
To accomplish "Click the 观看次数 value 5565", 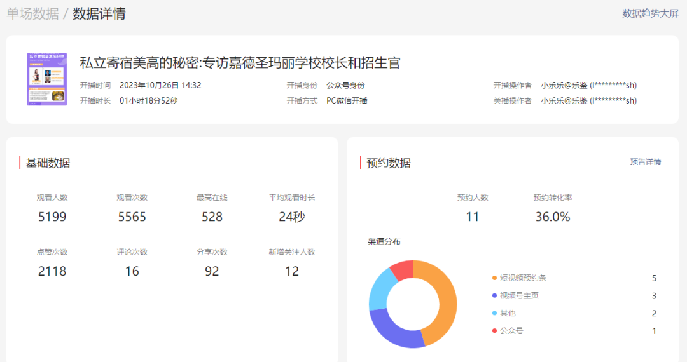I will 132,217.
